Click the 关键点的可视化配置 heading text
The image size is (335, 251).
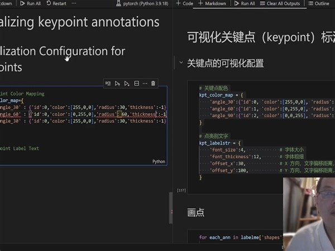226,63
